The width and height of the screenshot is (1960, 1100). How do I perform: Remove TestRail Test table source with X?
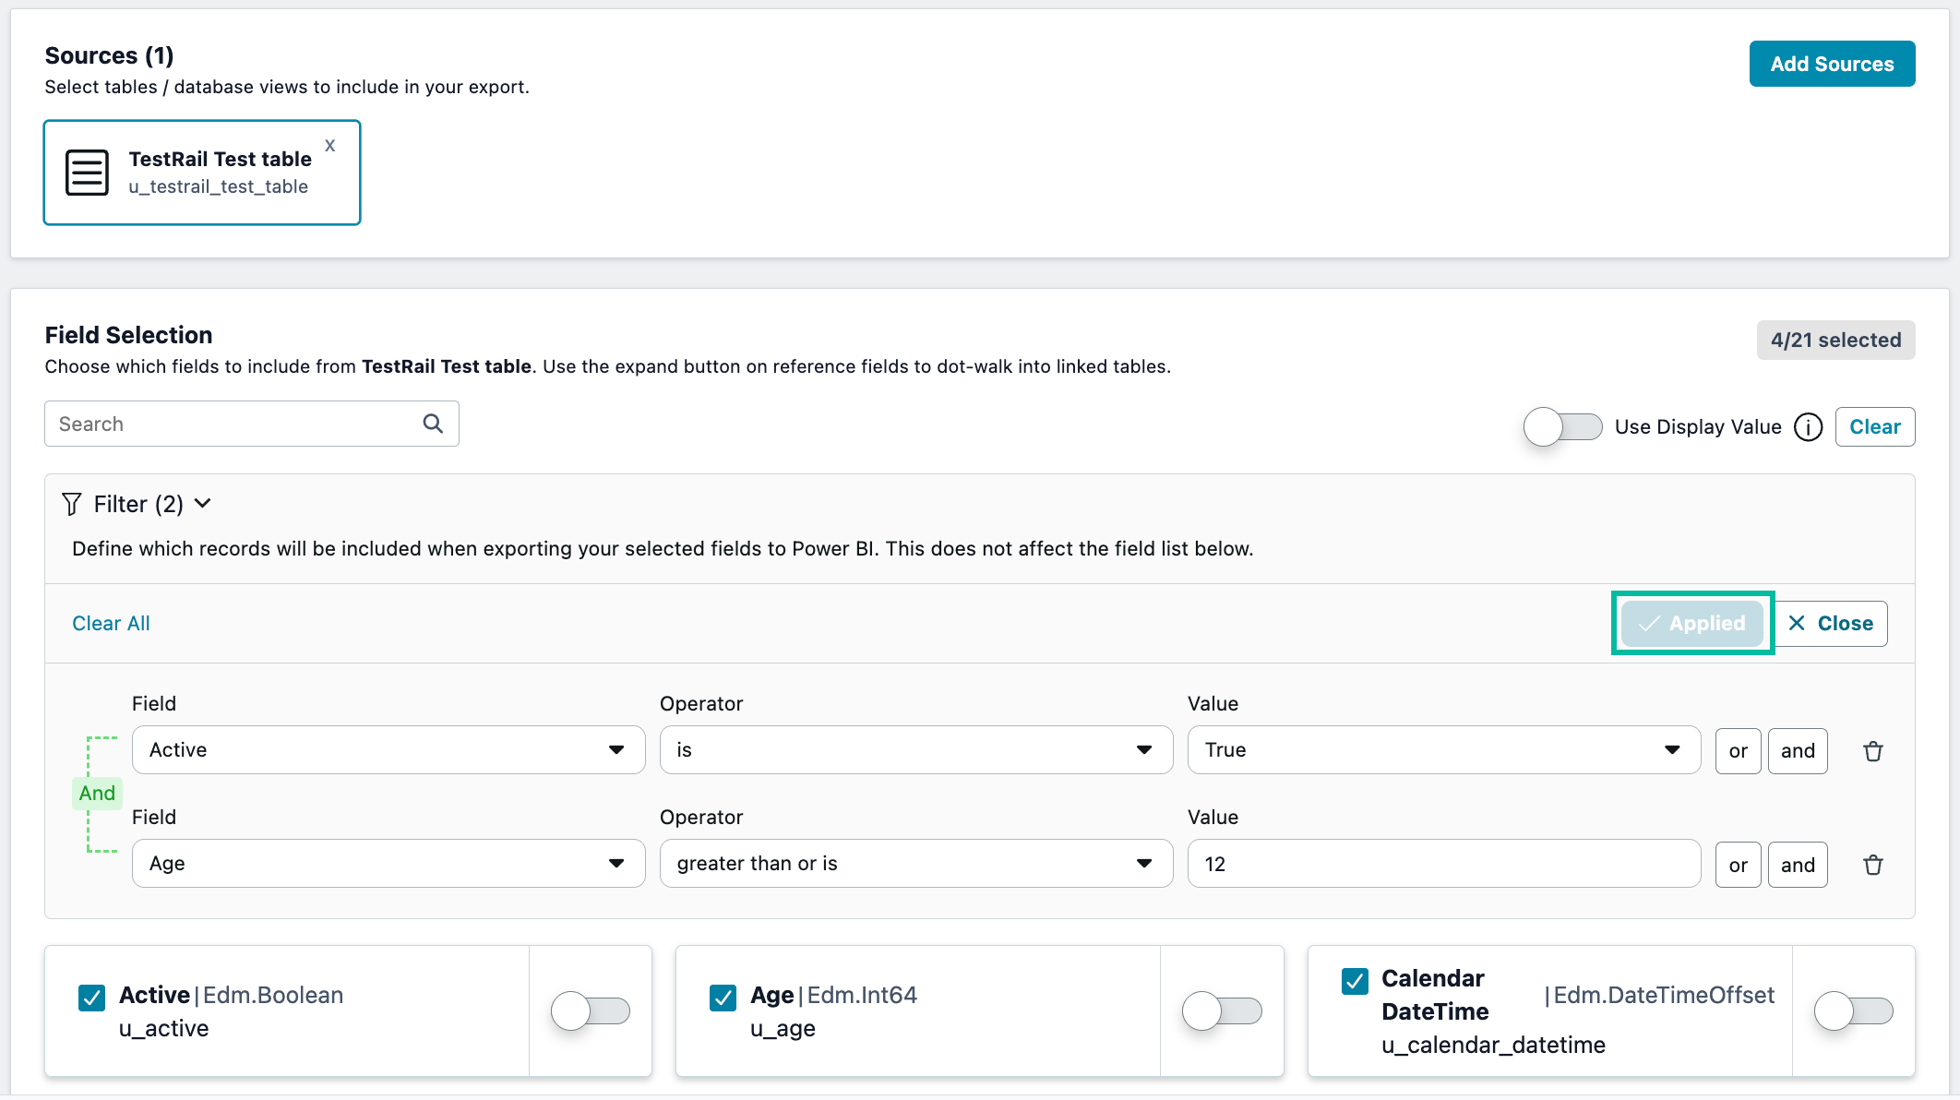point(329,146)
